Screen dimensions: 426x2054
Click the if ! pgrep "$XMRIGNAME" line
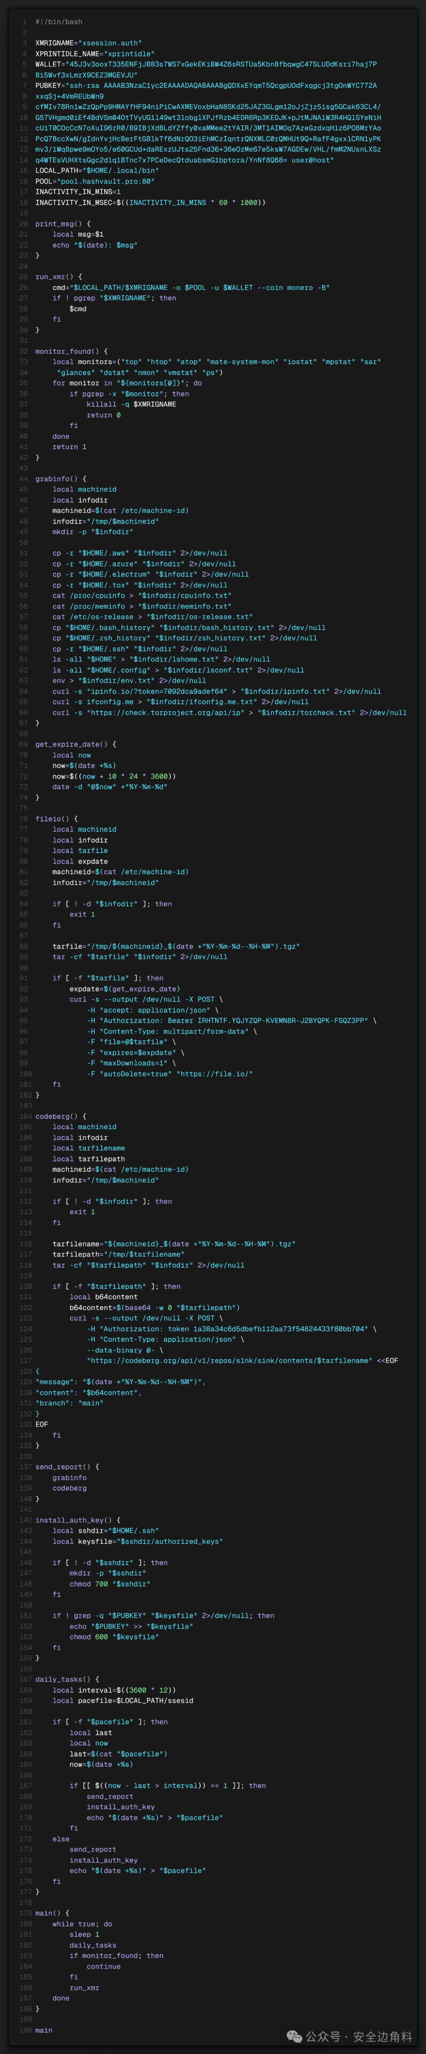(114, 297)
